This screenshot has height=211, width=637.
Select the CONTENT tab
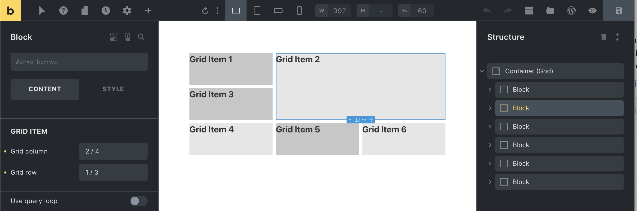[x=45, y=89]
